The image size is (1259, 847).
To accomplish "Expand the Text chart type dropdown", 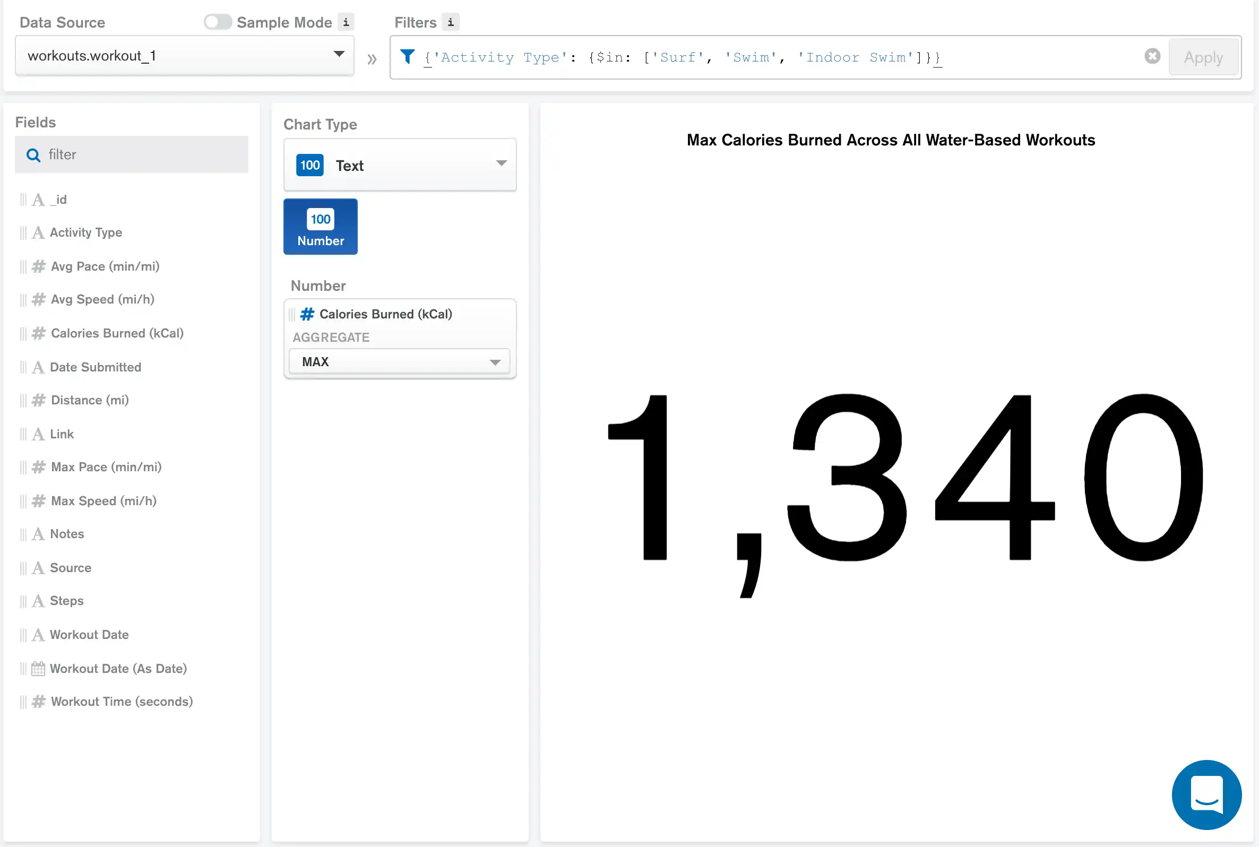I will point(400,165).
